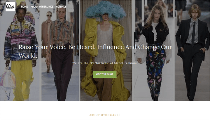This screenshot has height=120, width=210.
Task: Click the word World in the hero headline
Action: (x=28, y=56)
